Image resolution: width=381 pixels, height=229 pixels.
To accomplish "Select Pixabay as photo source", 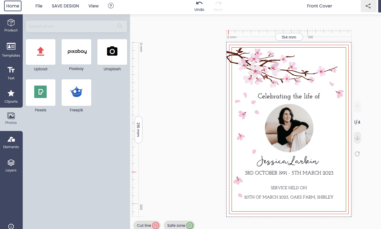I will tap(76, 52).
